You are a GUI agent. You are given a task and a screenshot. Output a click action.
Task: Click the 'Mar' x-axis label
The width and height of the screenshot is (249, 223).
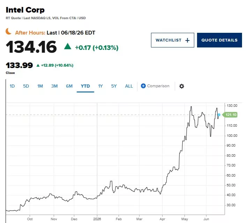pyautogui.click(x=139, y=219)
